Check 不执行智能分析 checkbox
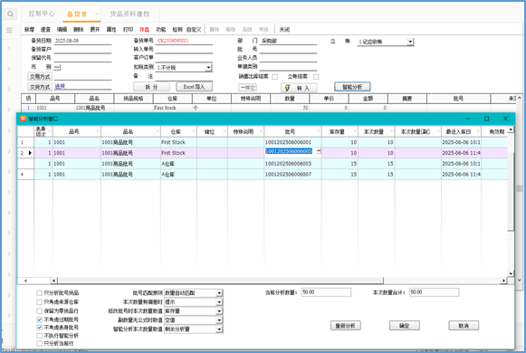The width and height of the screenshot is (526, 353). (x=39, y=336)
